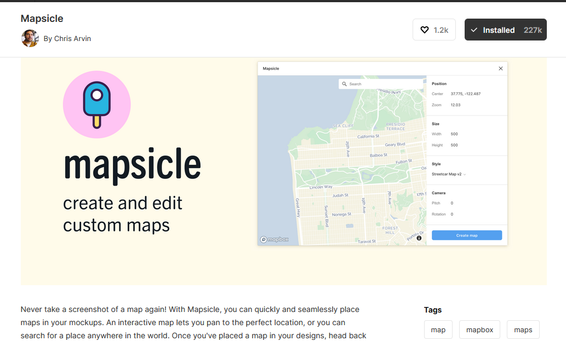Image resolution: width=566 pixels, height=341 pixels.
Task: Click the checkmark icon in the Installed button
Action: click(474, 30)
